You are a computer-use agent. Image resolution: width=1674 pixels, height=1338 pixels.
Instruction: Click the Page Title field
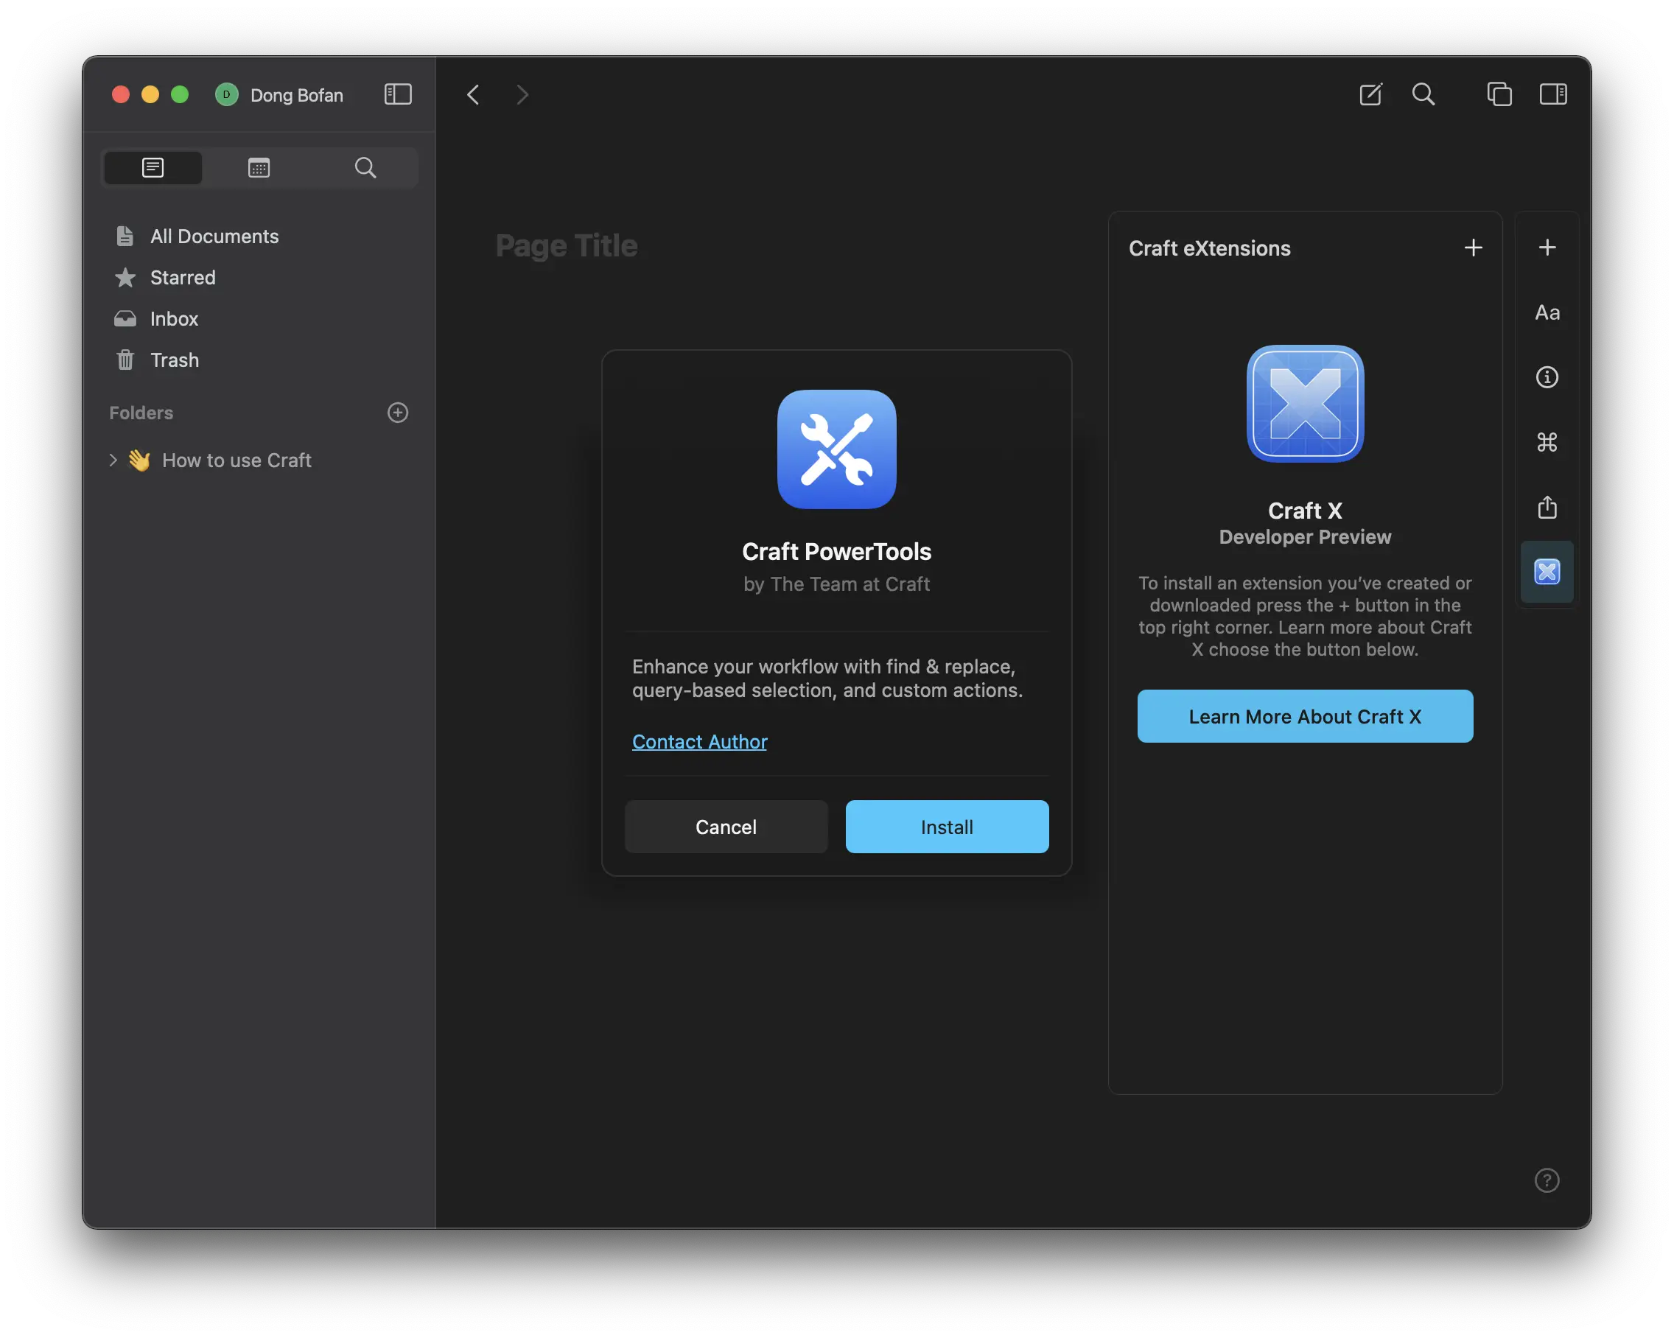pos(566,246)
